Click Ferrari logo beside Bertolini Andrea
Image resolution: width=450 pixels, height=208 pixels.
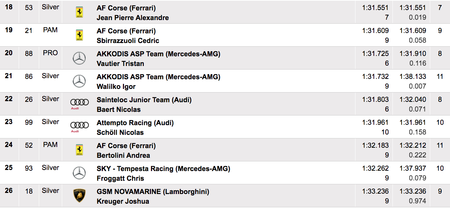(x=79, y=150)
